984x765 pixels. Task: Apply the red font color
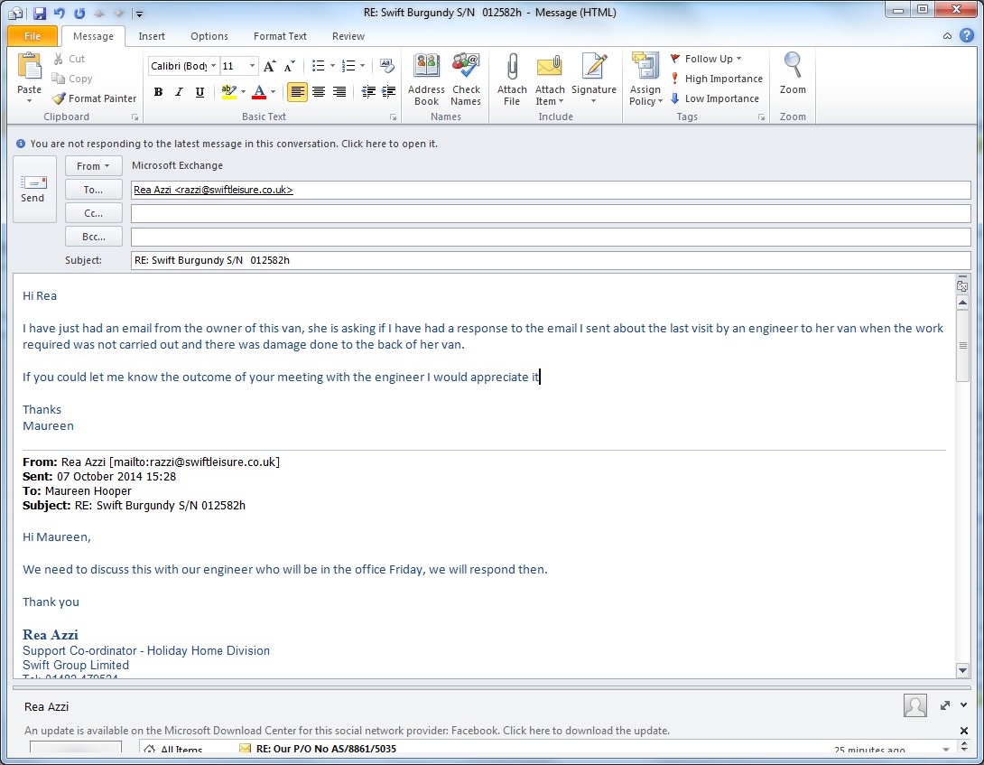tap(259, 92)
